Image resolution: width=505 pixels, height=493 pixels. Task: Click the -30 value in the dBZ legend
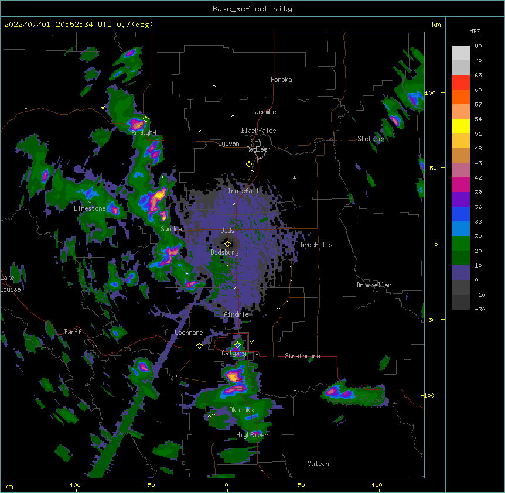pos(480,309)
